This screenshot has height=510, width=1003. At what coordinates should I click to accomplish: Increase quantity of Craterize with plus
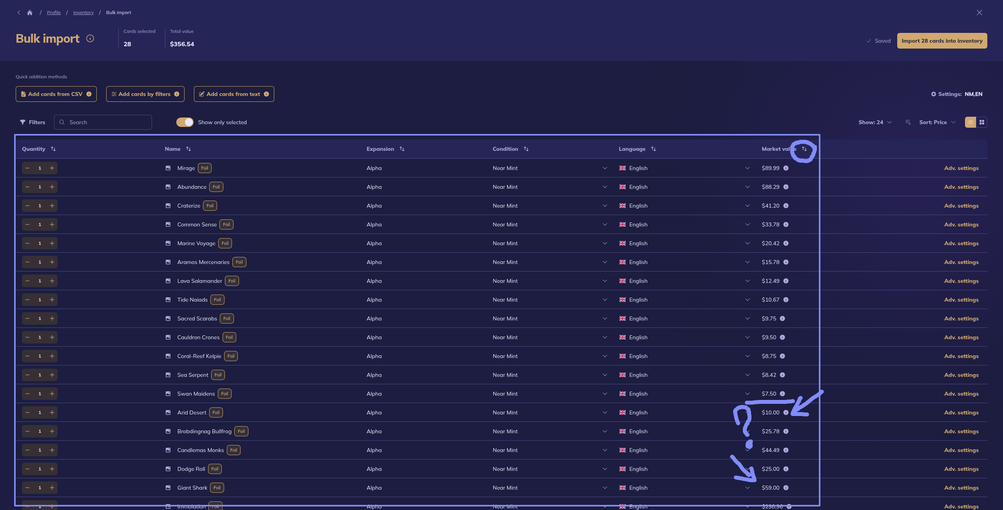[52, 206]
